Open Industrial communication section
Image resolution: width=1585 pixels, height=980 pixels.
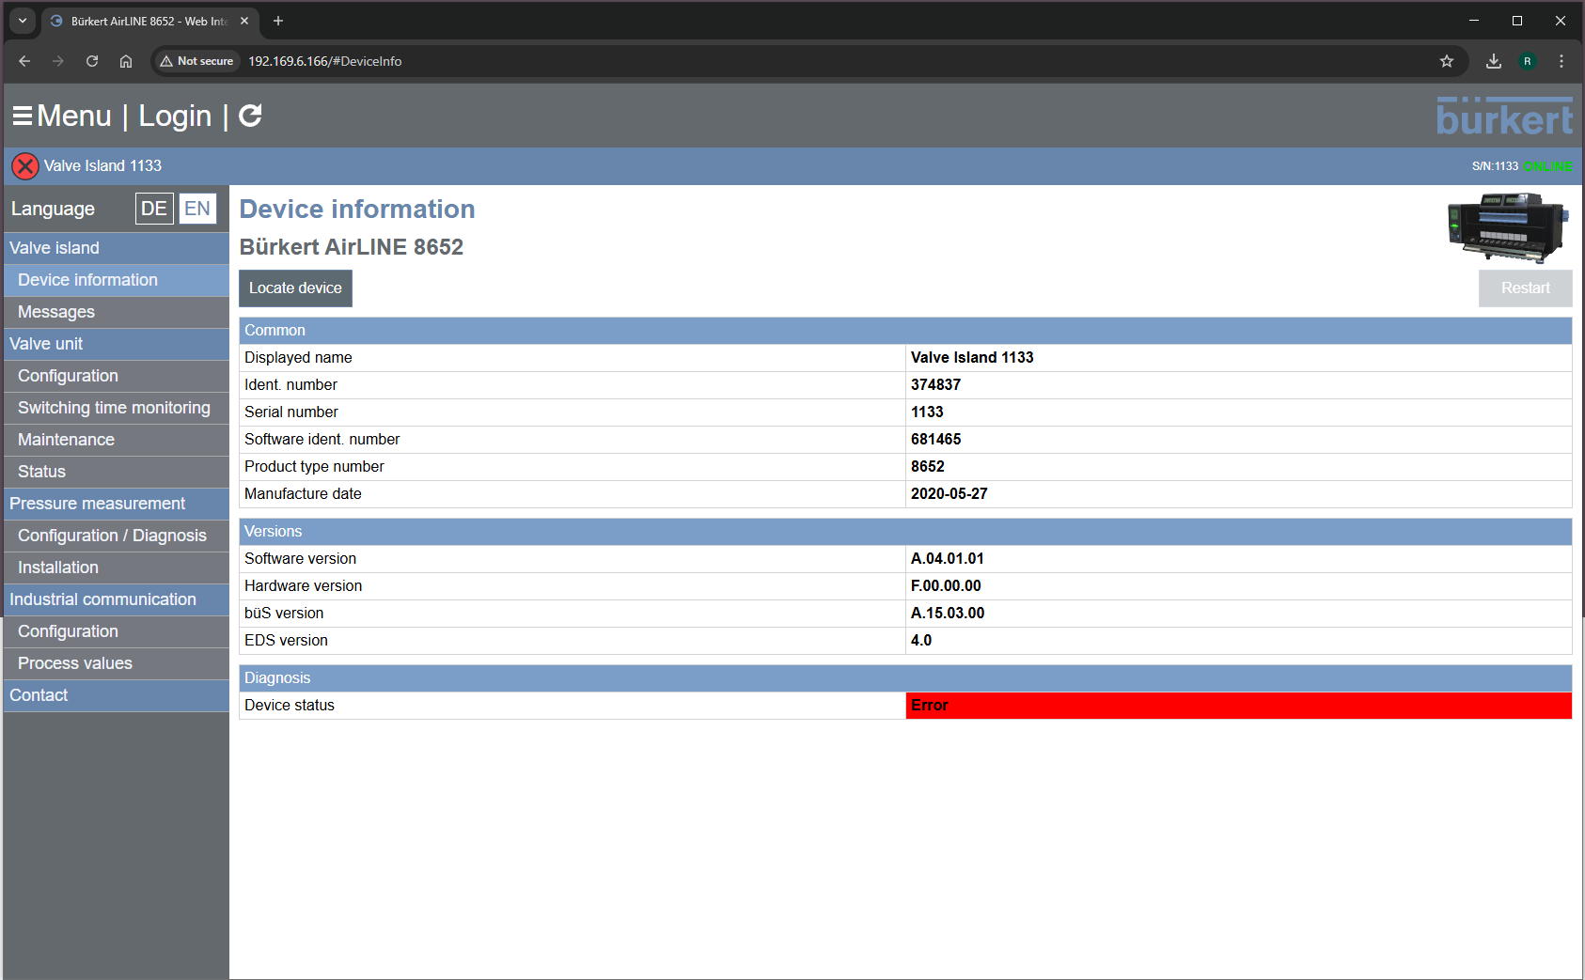[117, 599]
